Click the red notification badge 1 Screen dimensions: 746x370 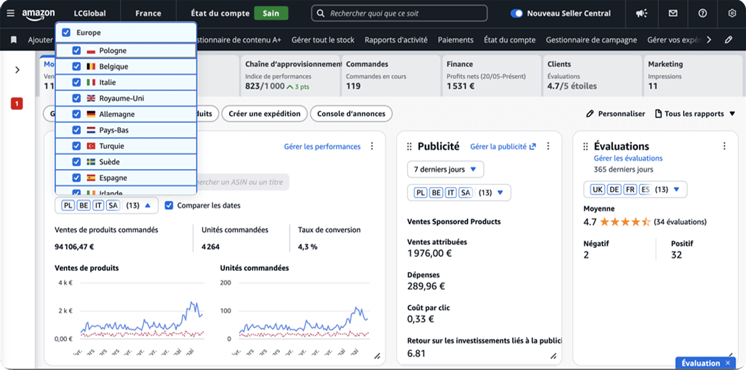point(17,103)
